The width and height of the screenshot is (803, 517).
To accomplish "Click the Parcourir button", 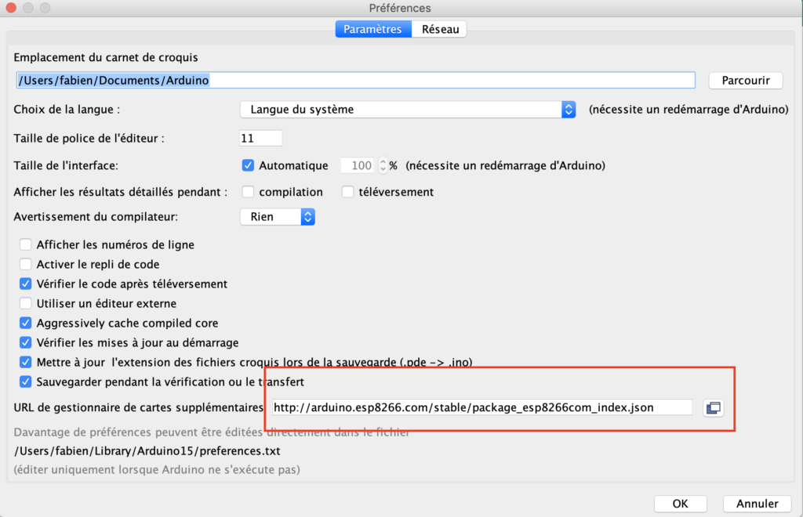I will (746, 81).
